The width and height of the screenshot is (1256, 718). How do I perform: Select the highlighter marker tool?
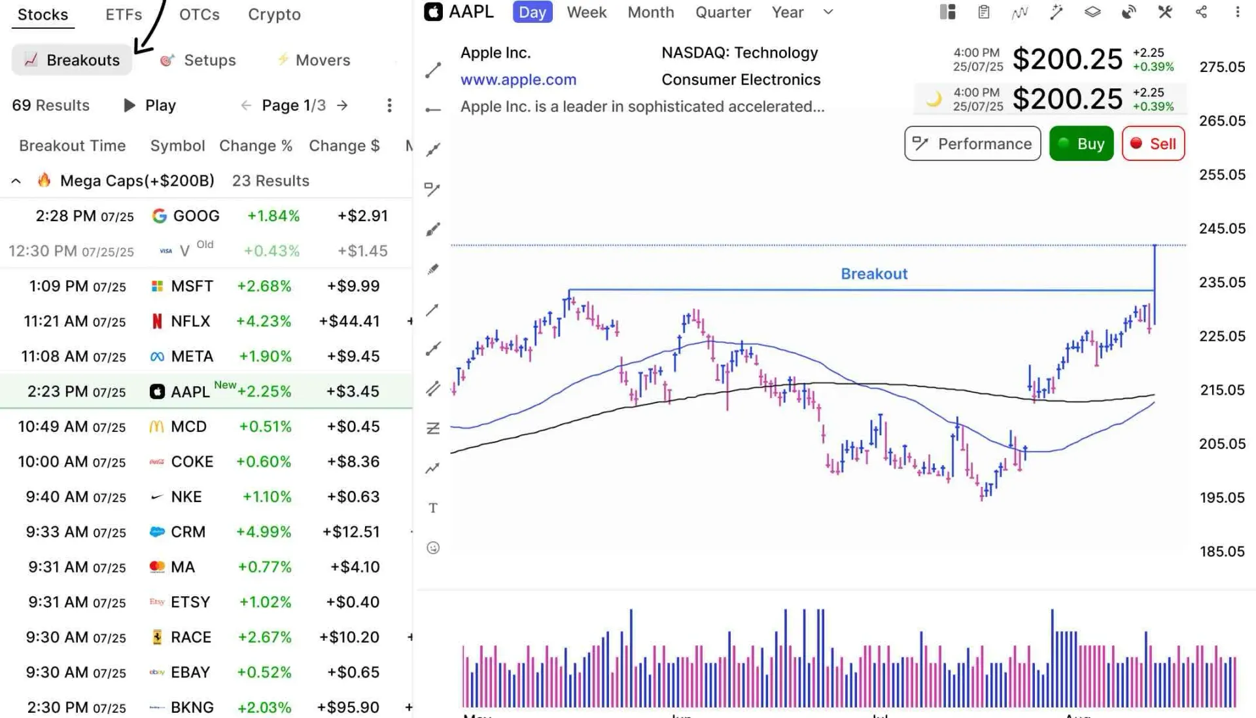(433, 269)
